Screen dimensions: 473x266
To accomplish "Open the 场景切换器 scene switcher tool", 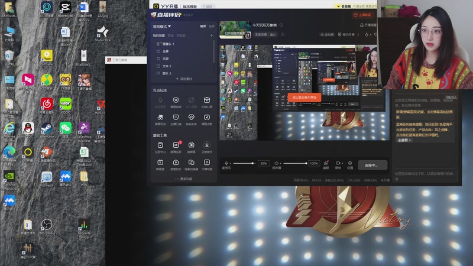I will pos(191,165).
